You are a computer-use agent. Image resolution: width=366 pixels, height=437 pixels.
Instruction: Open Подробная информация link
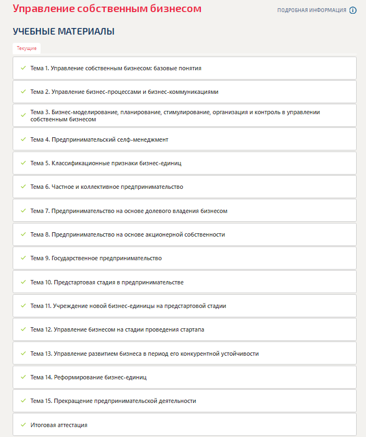(312, 10)
